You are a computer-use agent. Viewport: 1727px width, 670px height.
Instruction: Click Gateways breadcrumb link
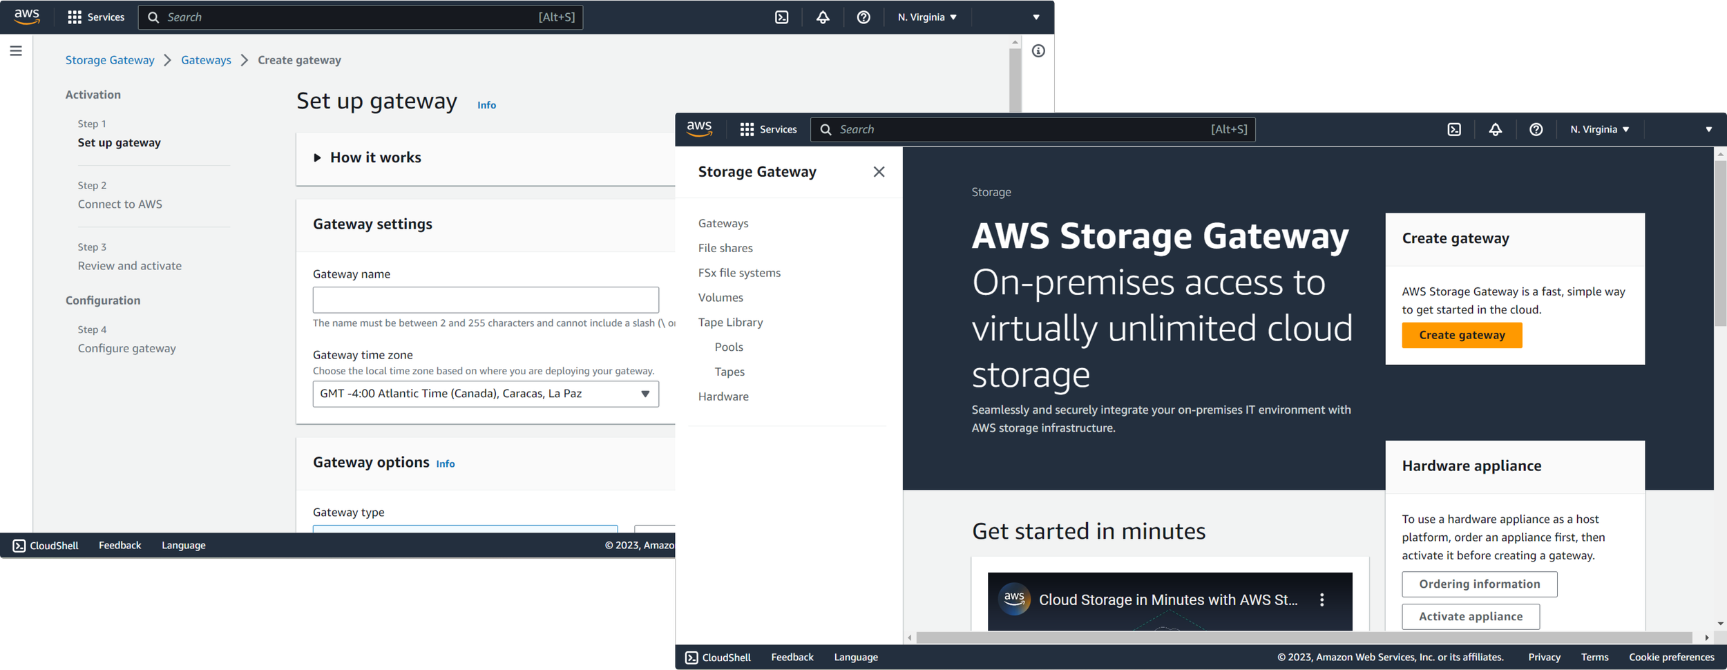206,60
